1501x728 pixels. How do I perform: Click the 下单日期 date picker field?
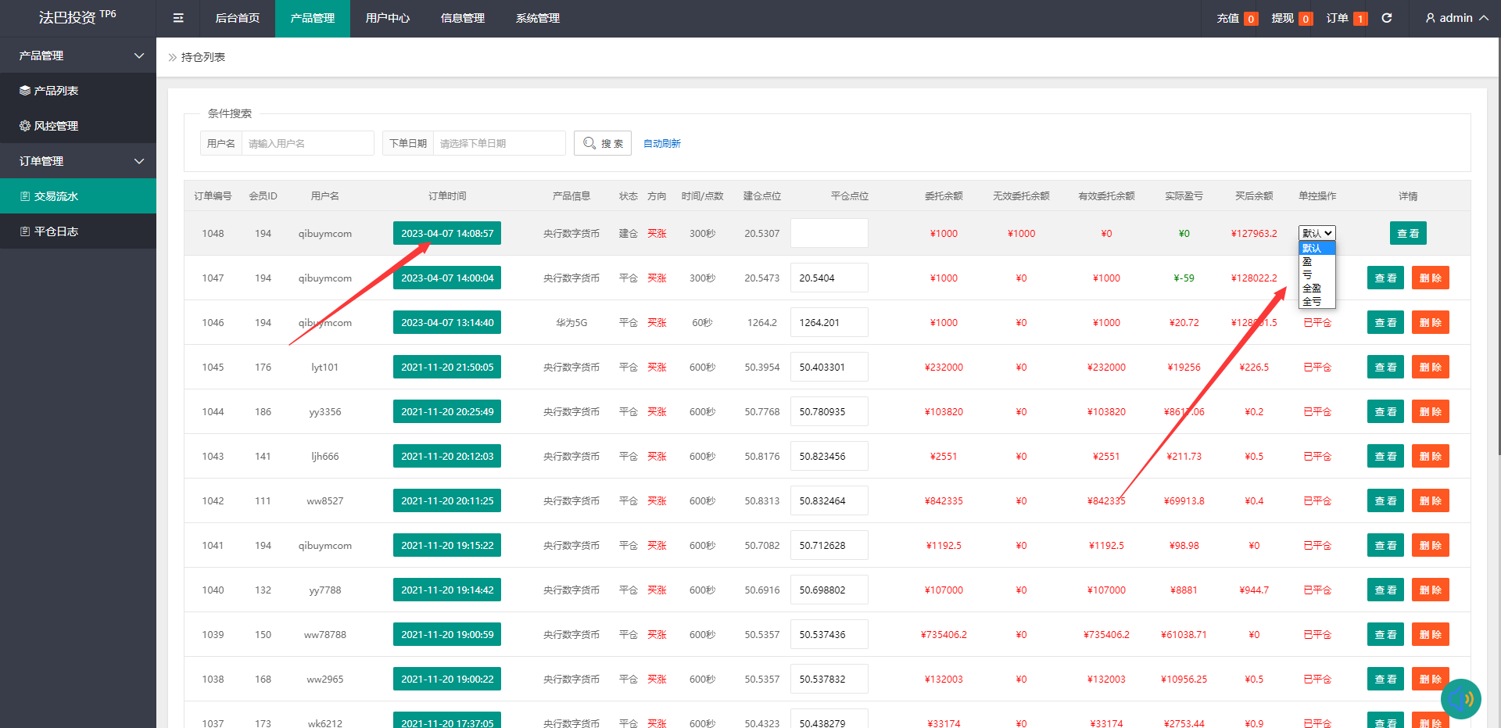(x=499, y=143)
